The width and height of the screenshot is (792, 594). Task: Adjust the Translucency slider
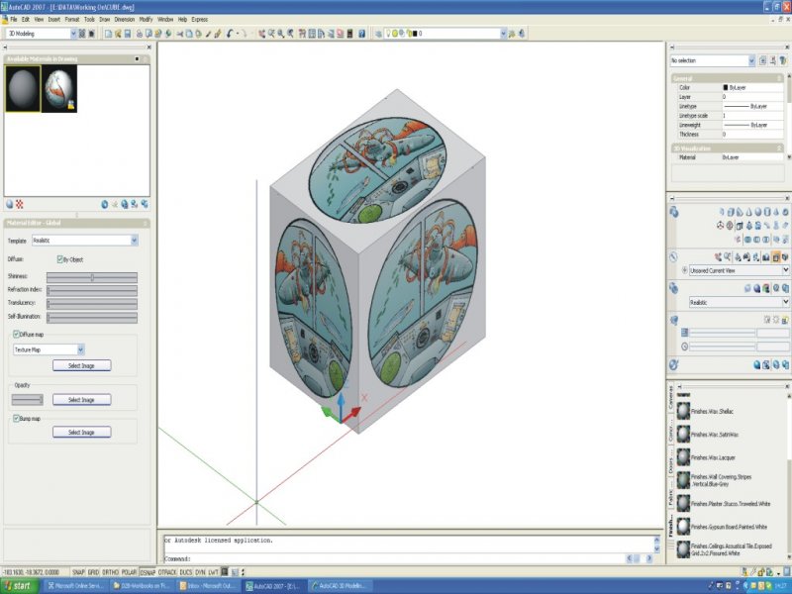pos(92,303)
